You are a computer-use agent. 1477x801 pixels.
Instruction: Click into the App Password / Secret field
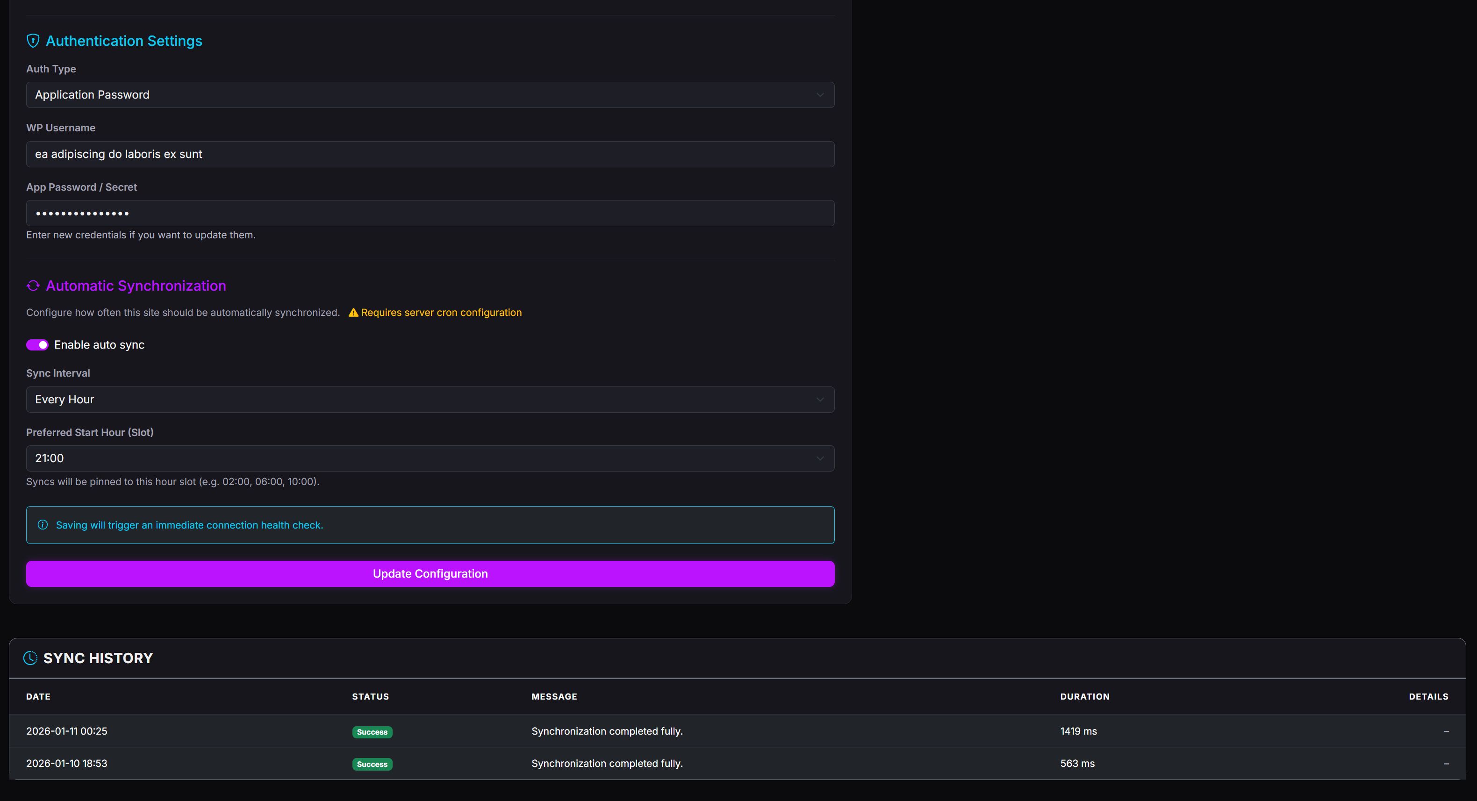pyautogui.click(x=430, y=213)
